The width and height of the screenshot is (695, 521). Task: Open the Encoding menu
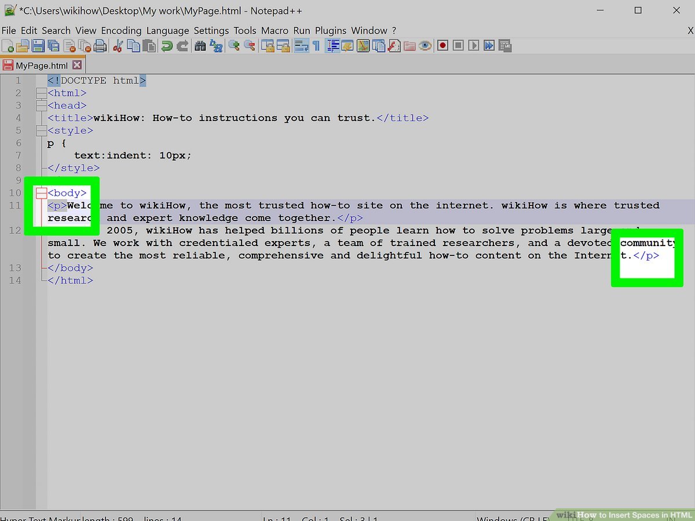pos(121,31)
